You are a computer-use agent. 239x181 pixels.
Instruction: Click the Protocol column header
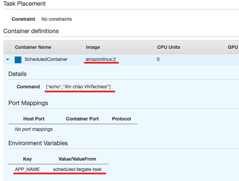[121, 119]
